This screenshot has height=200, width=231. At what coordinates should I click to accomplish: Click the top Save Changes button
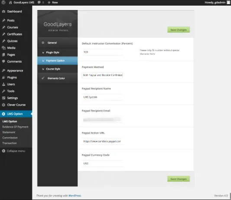[x=179, y=30]
